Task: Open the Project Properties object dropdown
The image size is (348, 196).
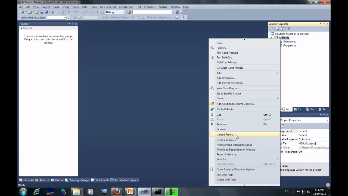Action: tap(327, 120)
